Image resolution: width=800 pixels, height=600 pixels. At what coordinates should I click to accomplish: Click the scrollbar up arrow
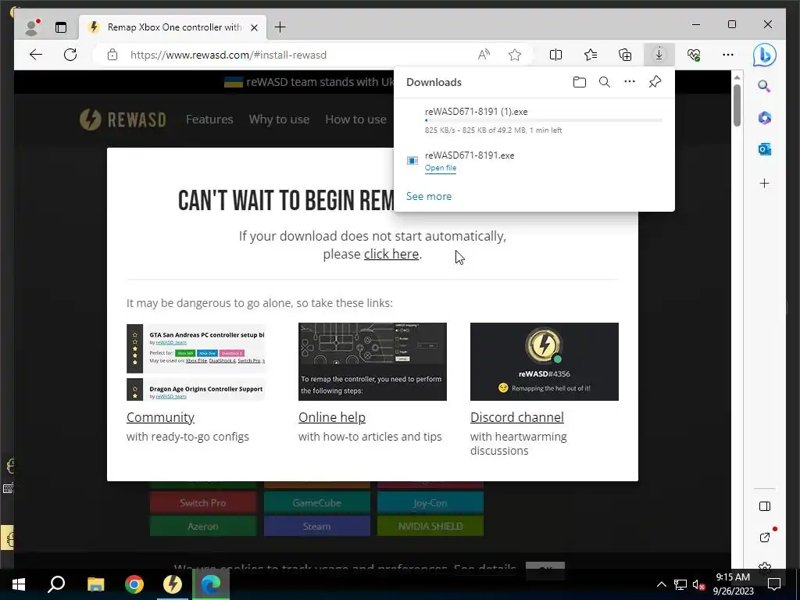[x=737, y=77]
